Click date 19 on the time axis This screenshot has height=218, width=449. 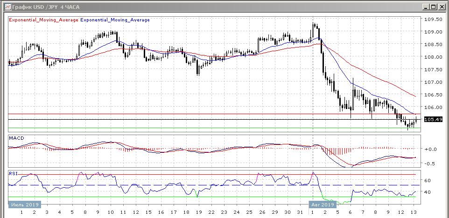tap(198, 212)
